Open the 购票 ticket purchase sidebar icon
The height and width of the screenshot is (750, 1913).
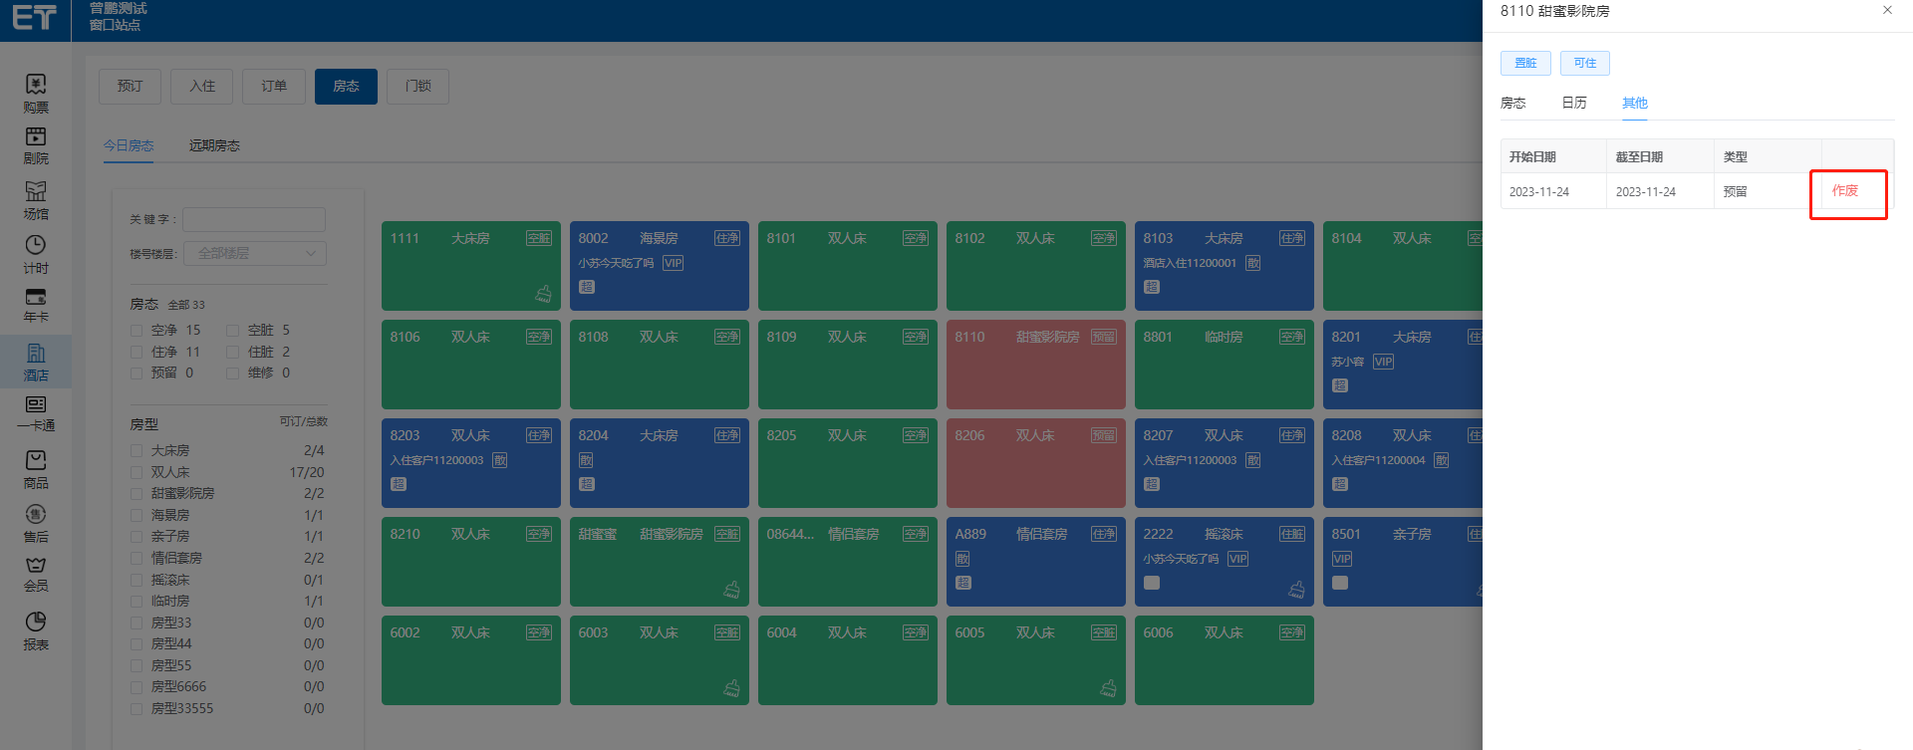coord(36,93)
